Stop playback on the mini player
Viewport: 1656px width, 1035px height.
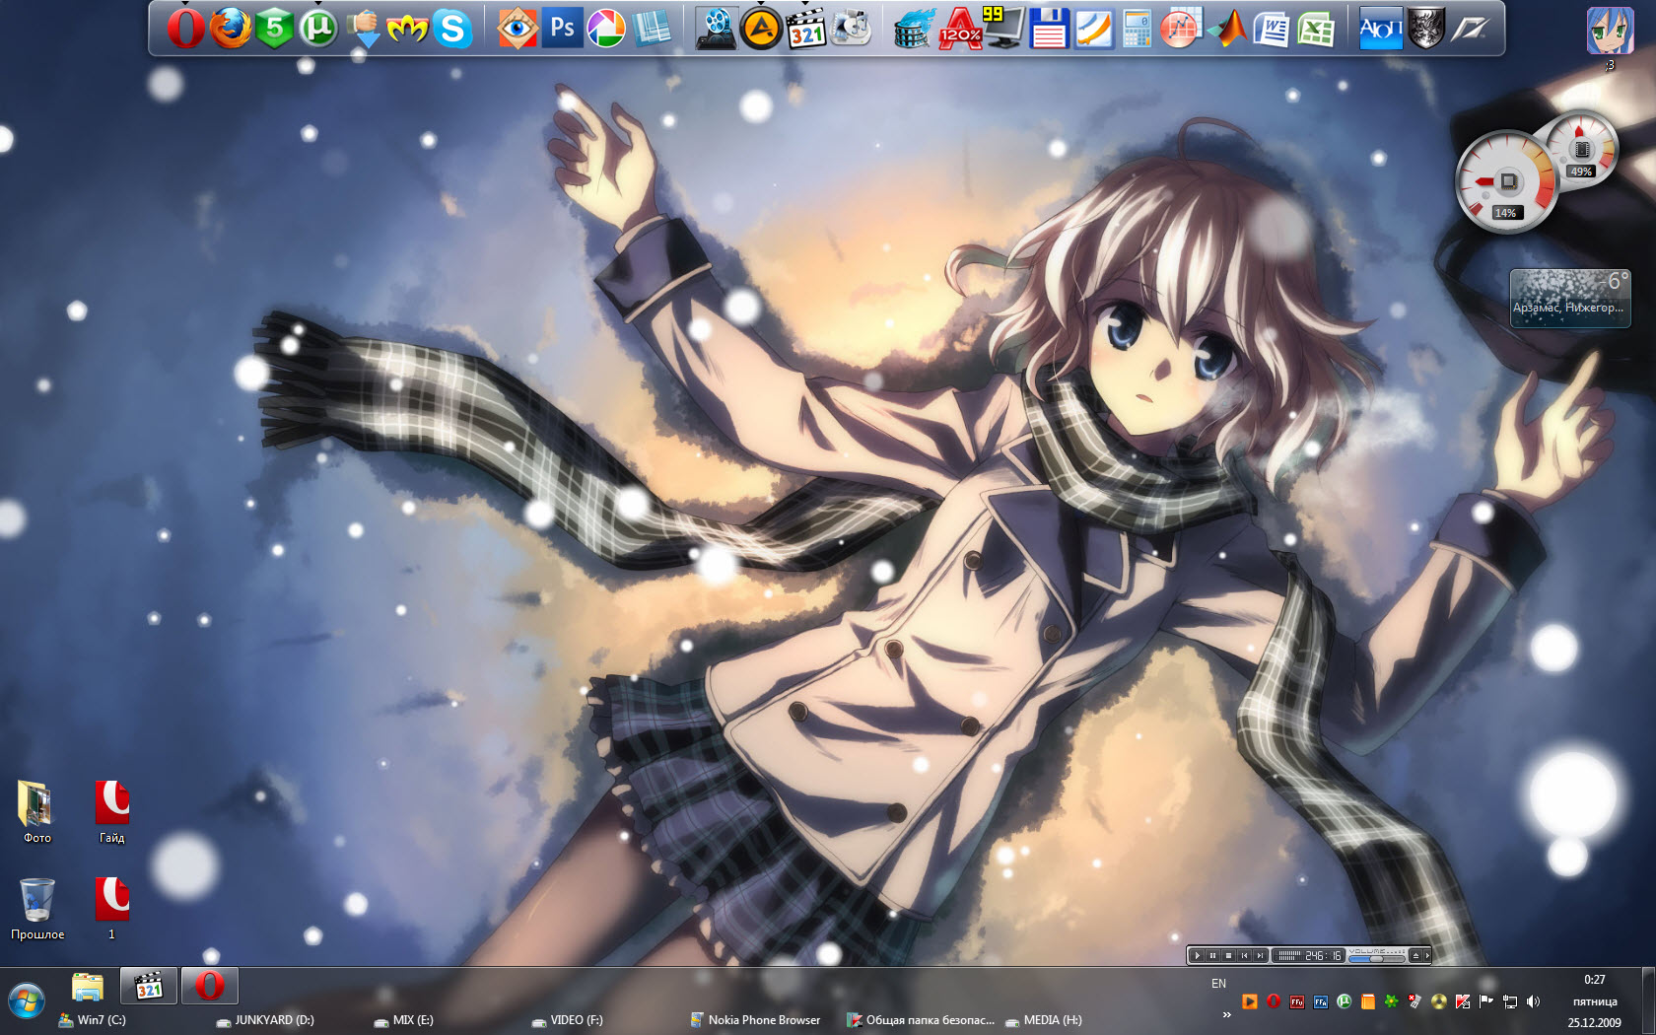coord(1228,955)
